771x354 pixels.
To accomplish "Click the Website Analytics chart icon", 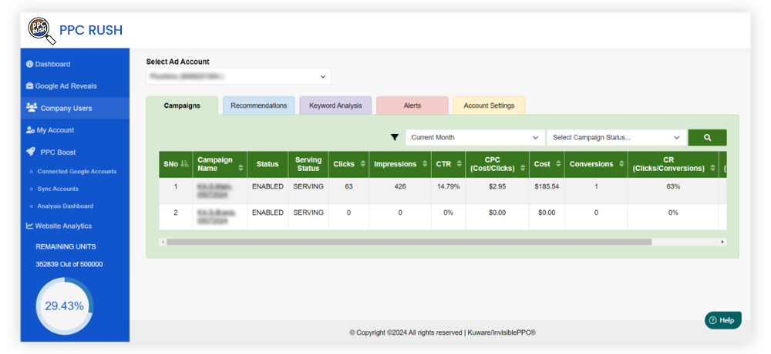I will click(29, 225).
